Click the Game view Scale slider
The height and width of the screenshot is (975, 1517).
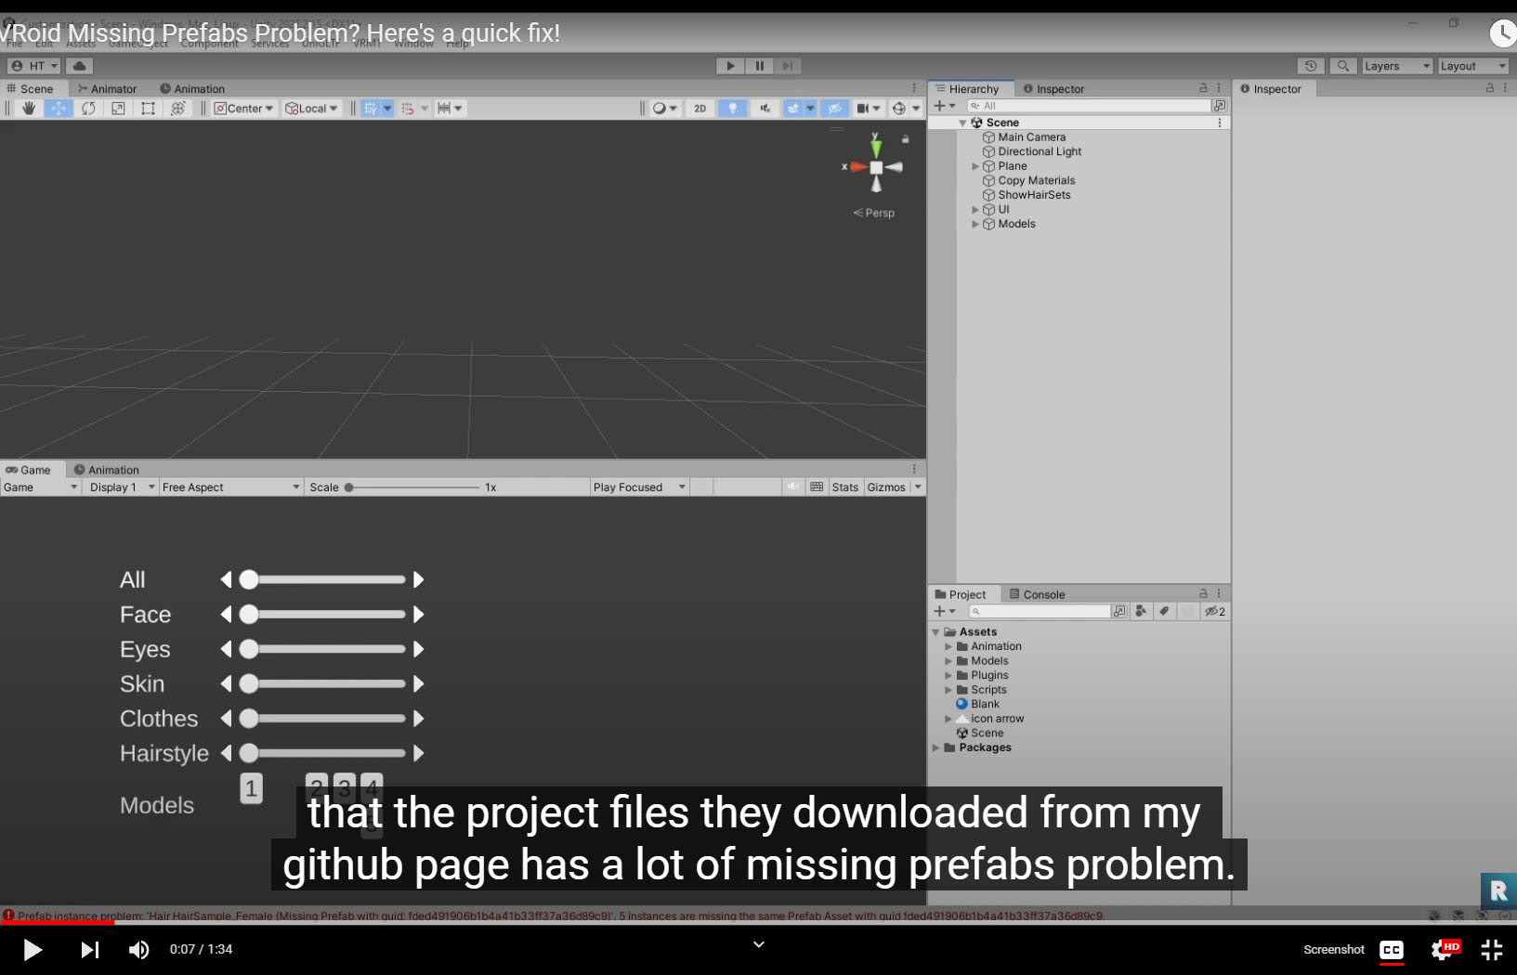click(x=412, y=487)
